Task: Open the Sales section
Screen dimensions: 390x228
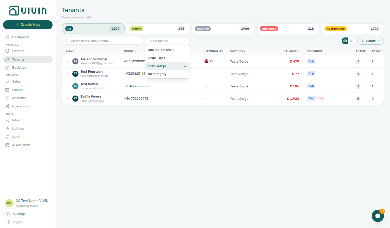Action: (x=28, y=82)
